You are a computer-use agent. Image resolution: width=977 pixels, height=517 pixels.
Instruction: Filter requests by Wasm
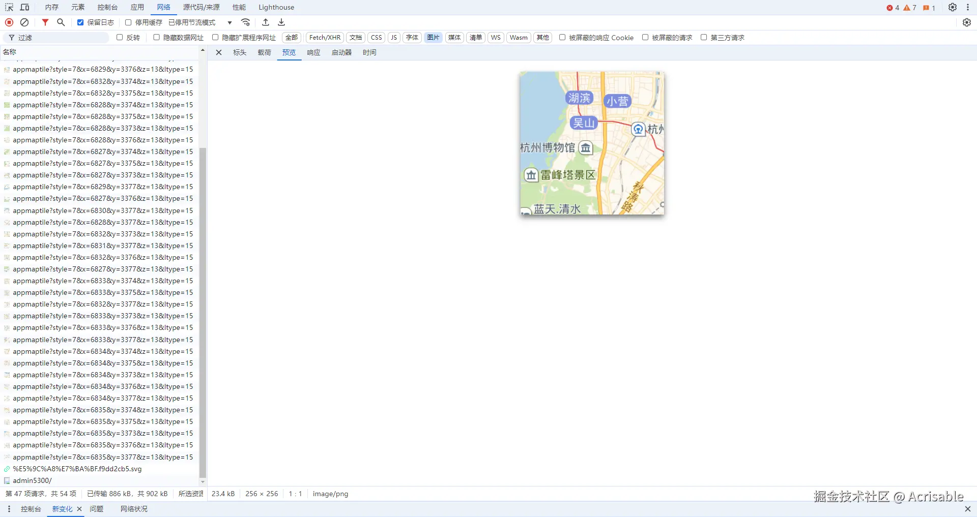tap(519, 37)
